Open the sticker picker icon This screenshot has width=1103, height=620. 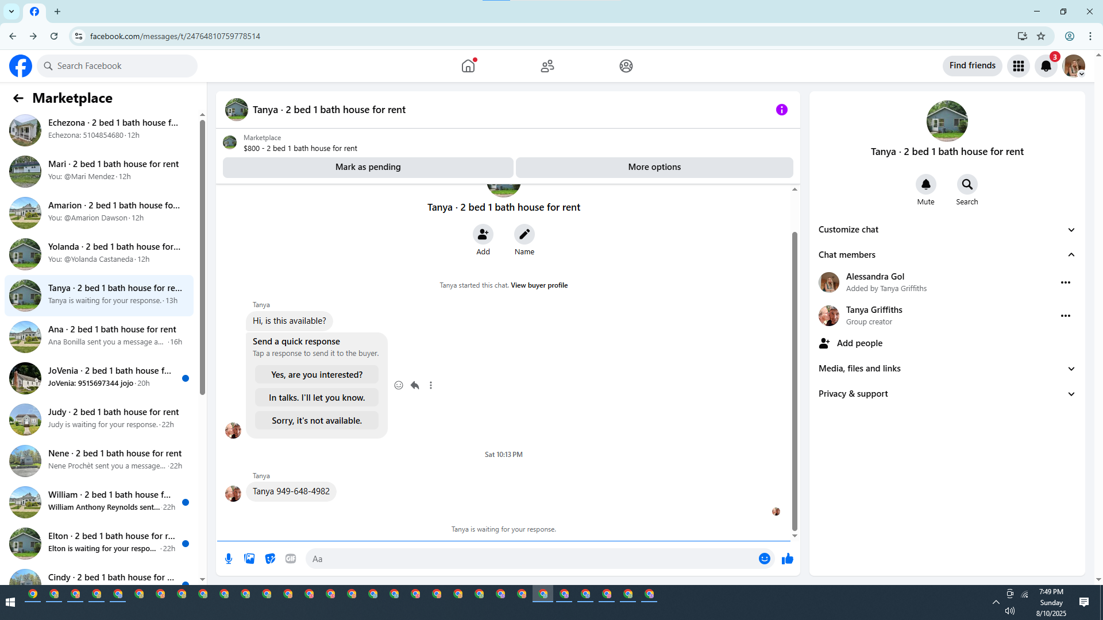coord(270,559)
